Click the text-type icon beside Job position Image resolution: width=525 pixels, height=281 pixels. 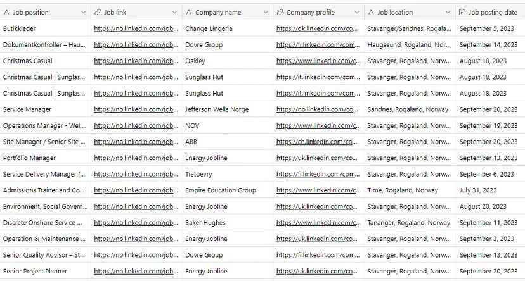pos(6,12)
